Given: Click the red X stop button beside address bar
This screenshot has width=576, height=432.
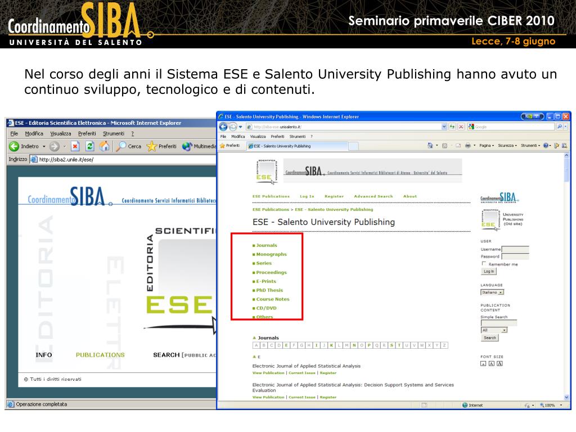Looking at the screenshot, I should click(461, 127).
